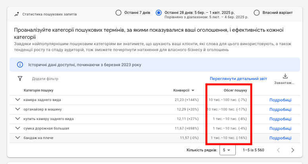Click the 1–5 із 5 560 pagination text
308x164 pixels.
pos(253,150)
